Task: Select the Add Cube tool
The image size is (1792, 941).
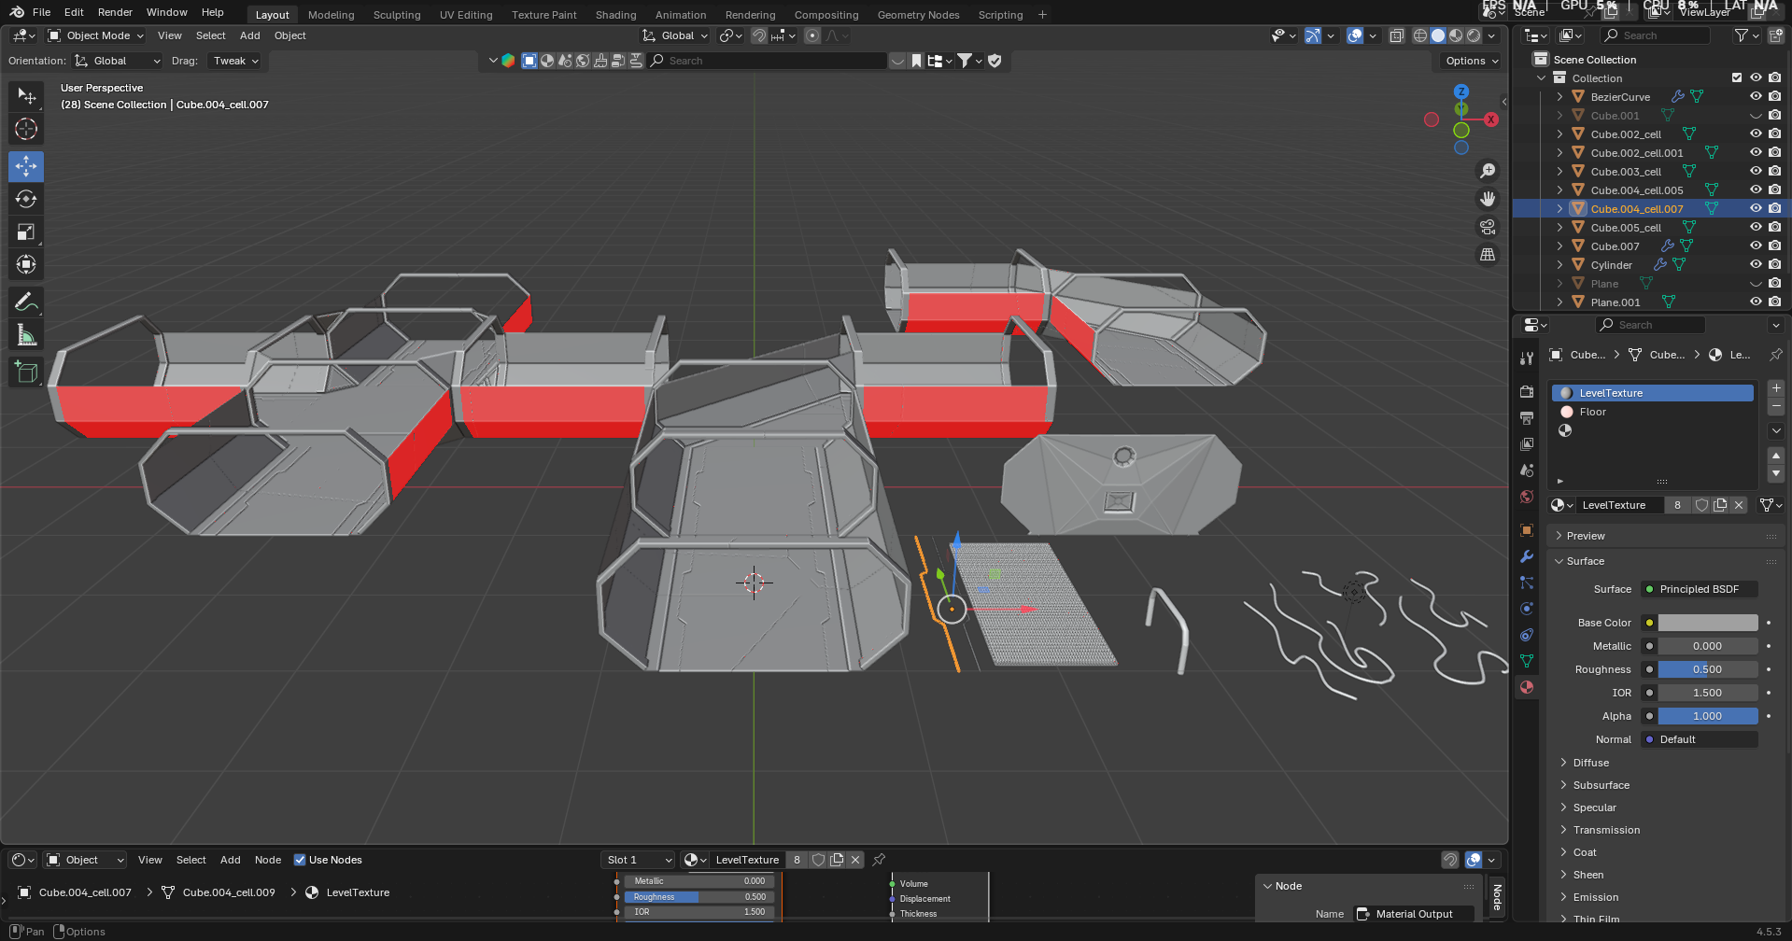Action: pos(26,372)
